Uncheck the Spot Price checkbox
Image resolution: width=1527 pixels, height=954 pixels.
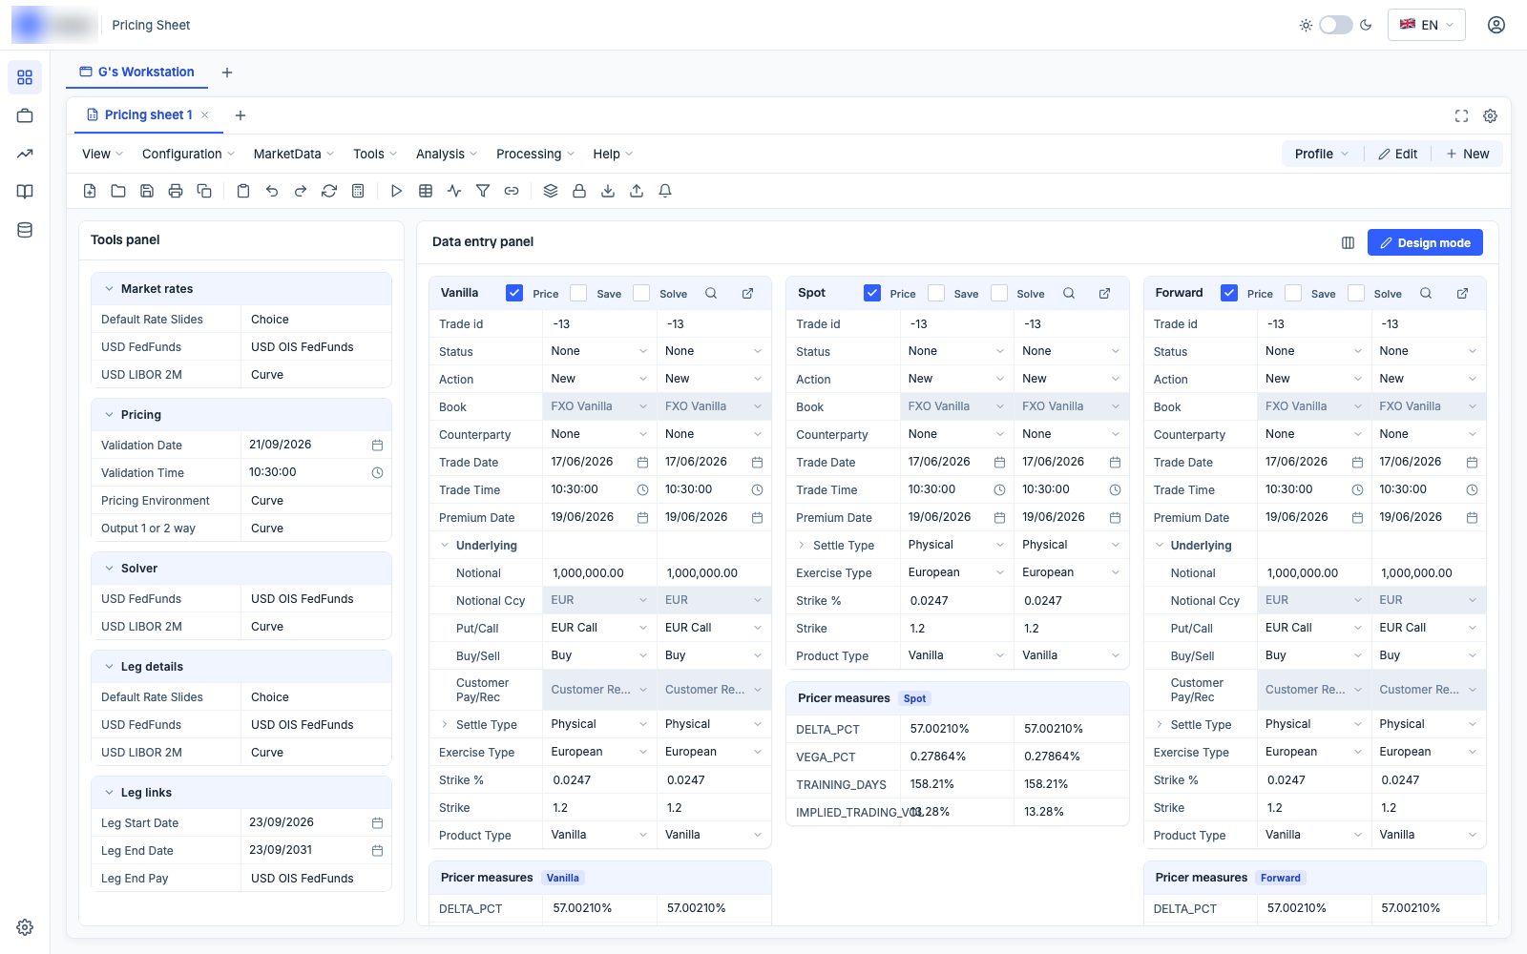tap(872, 294)
